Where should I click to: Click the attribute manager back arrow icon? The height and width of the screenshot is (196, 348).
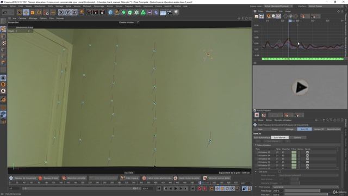(x=316, y=120)
